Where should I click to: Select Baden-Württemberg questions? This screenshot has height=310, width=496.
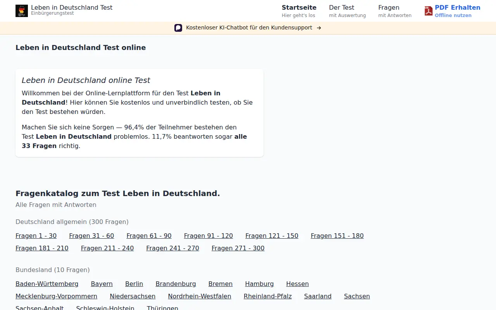pyautogui.click(x=47, y=284)
